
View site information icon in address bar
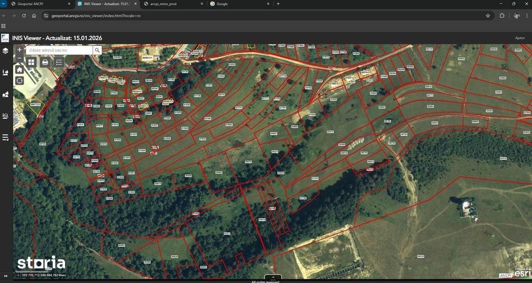47,15
